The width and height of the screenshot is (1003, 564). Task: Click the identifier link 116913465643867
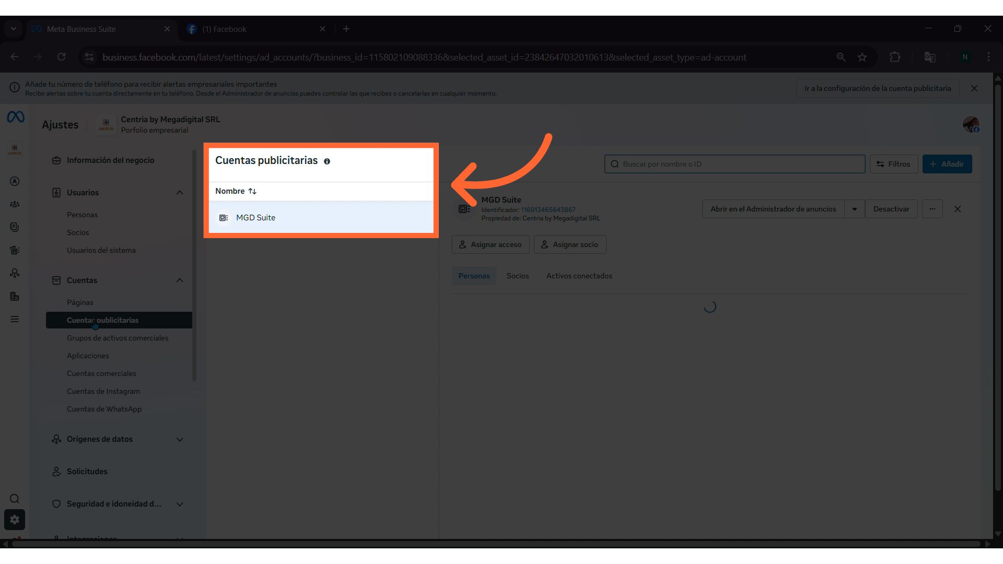pos(548,210)
